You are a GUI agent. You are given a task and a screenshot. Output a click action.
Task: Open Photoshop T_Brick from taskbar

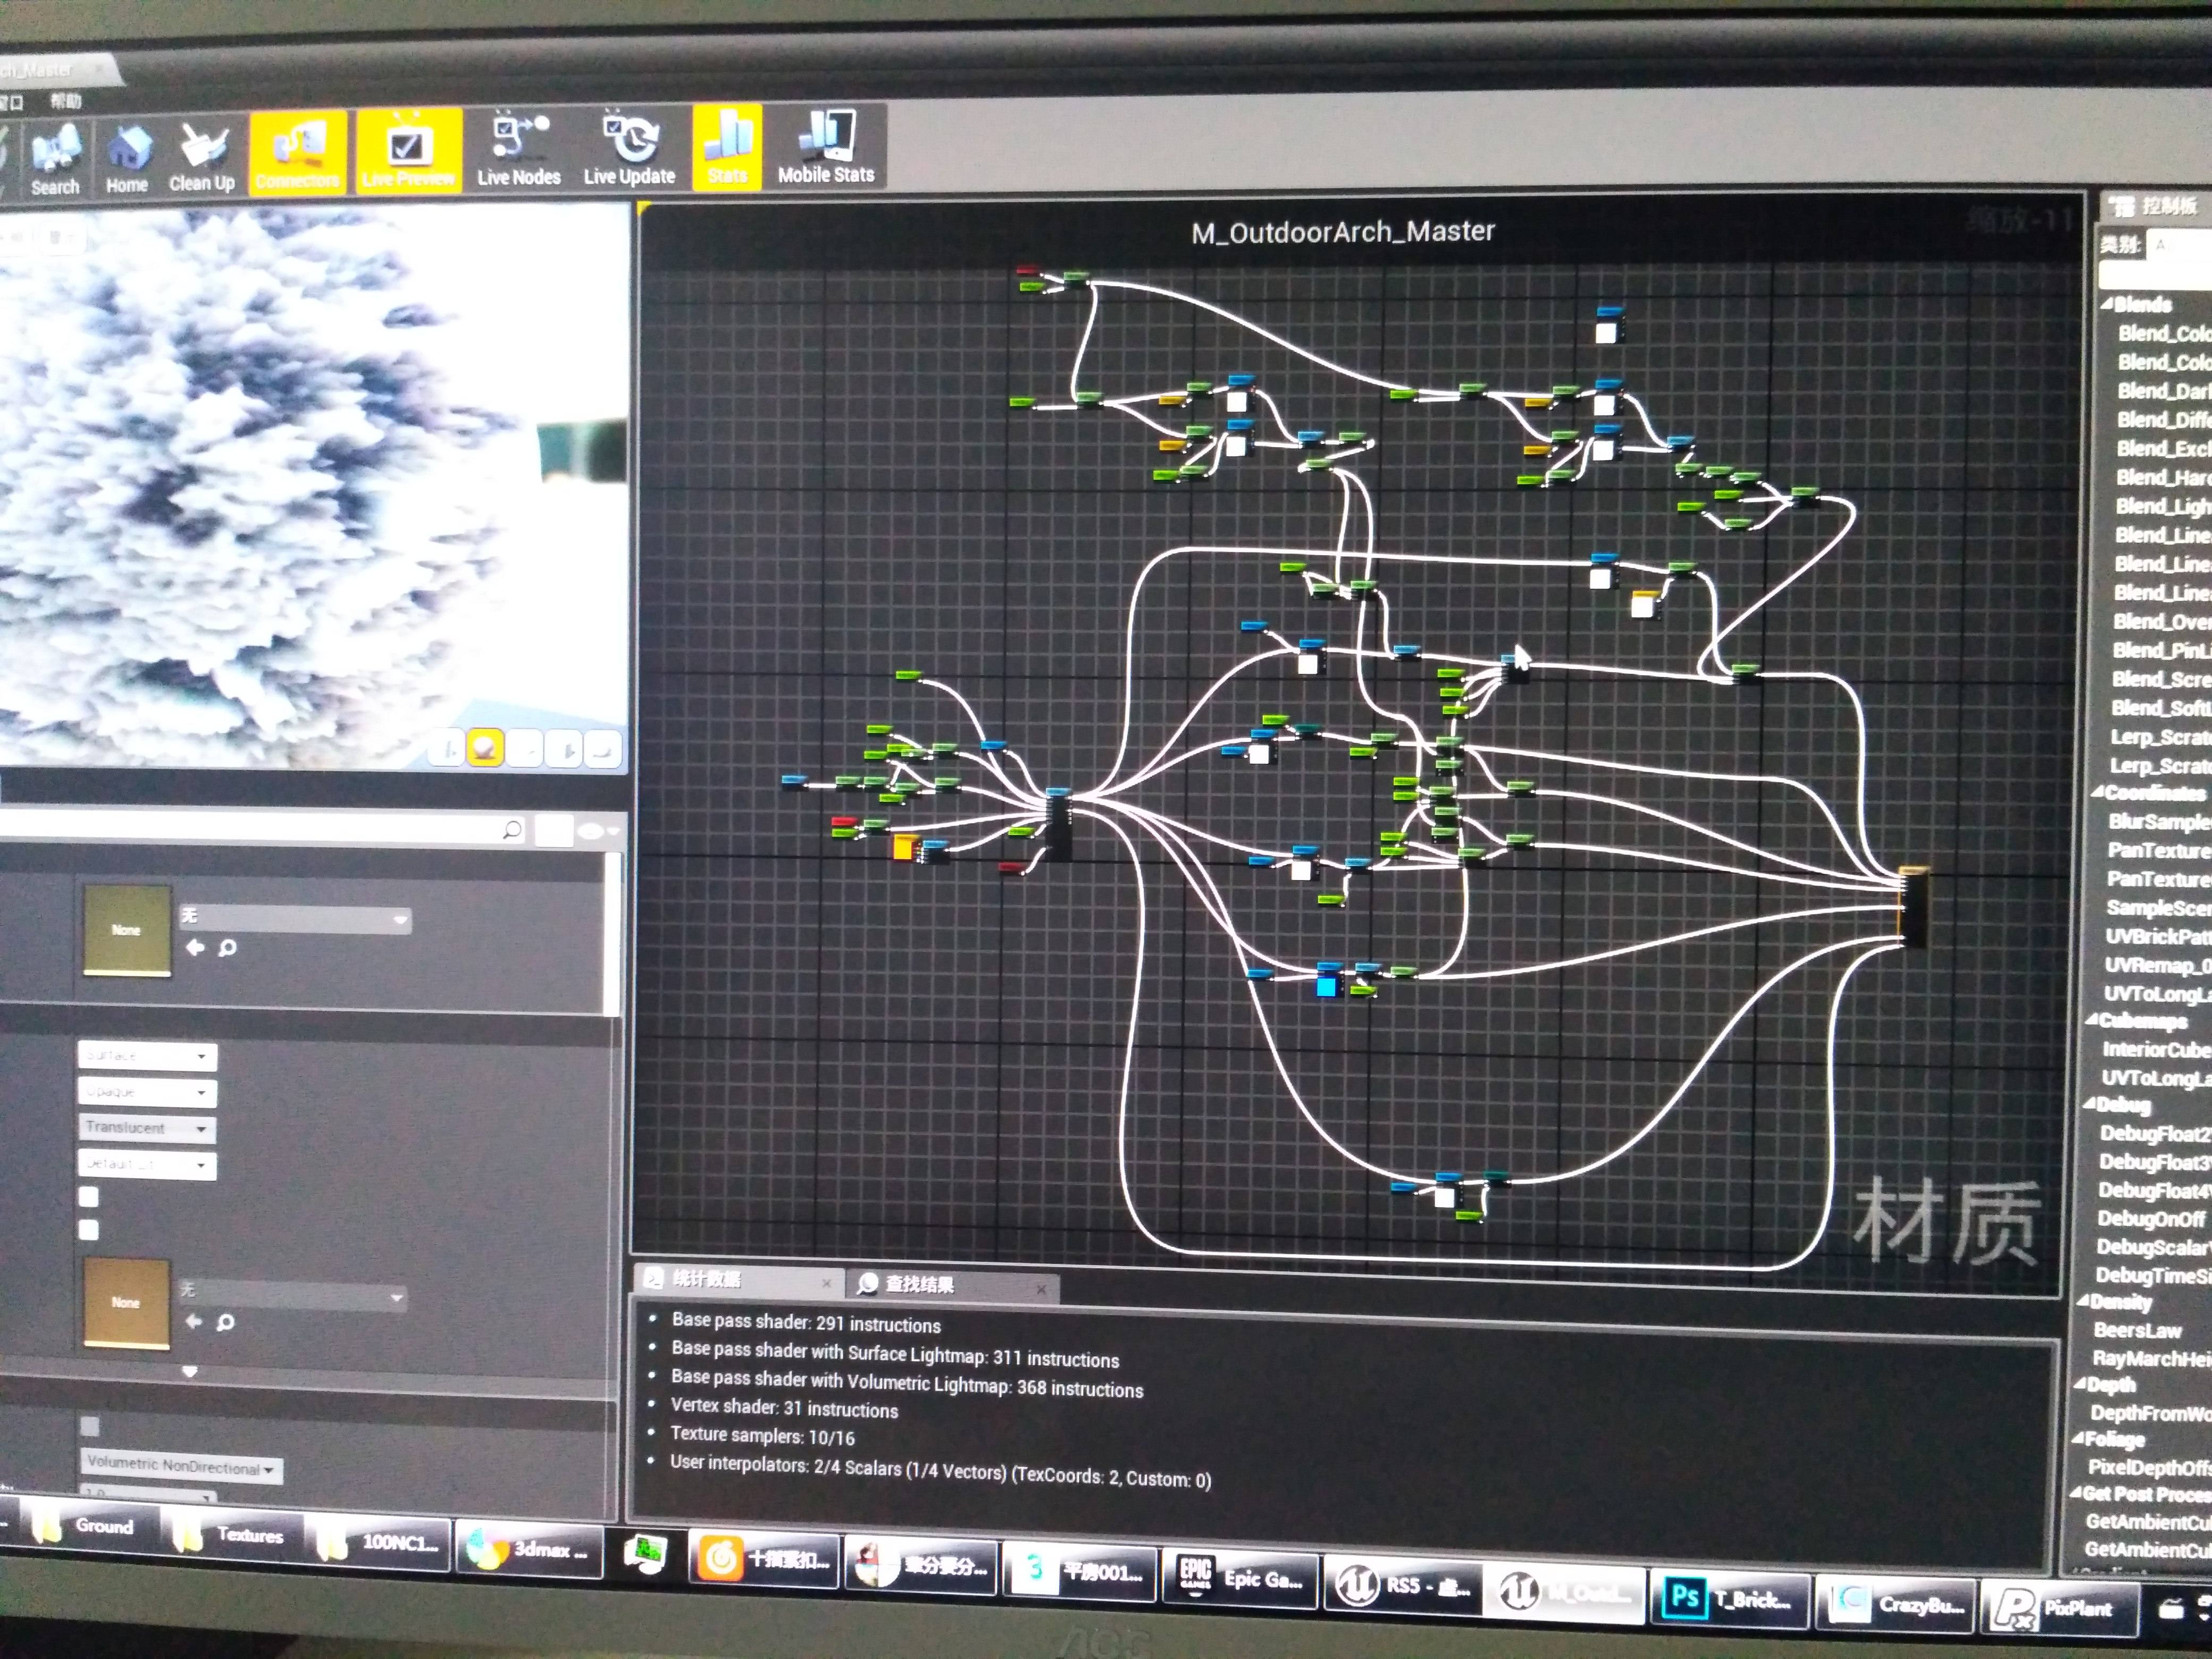1730,1599
